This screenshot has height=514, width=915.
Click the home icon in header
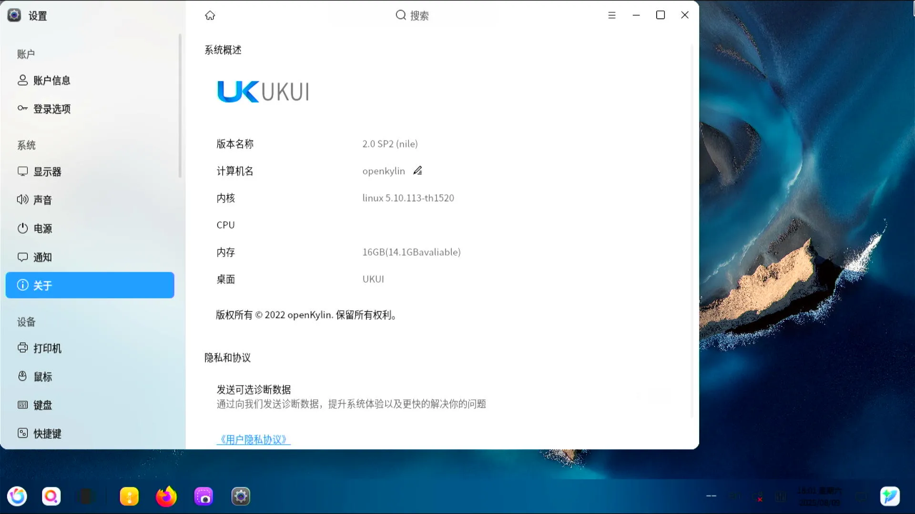click(210, 16)
